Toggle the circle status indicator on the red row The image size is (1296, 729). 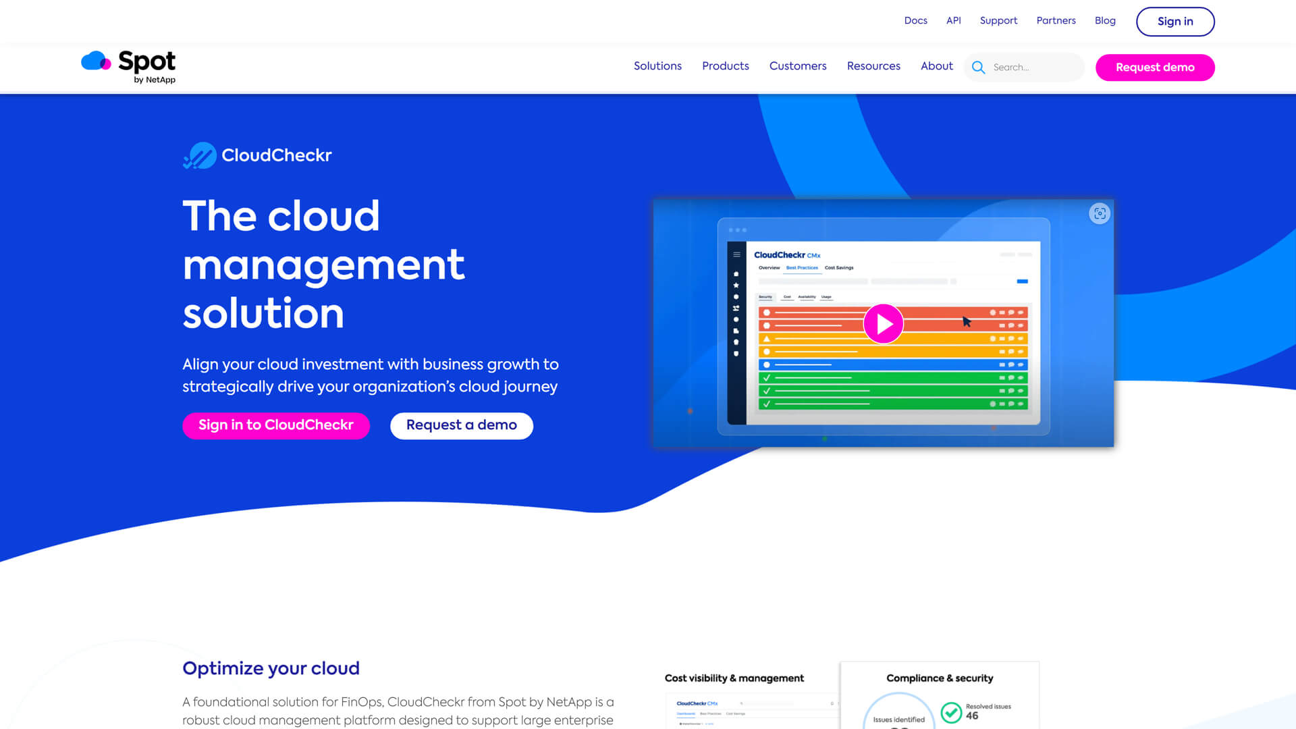[x=766, y=313]
